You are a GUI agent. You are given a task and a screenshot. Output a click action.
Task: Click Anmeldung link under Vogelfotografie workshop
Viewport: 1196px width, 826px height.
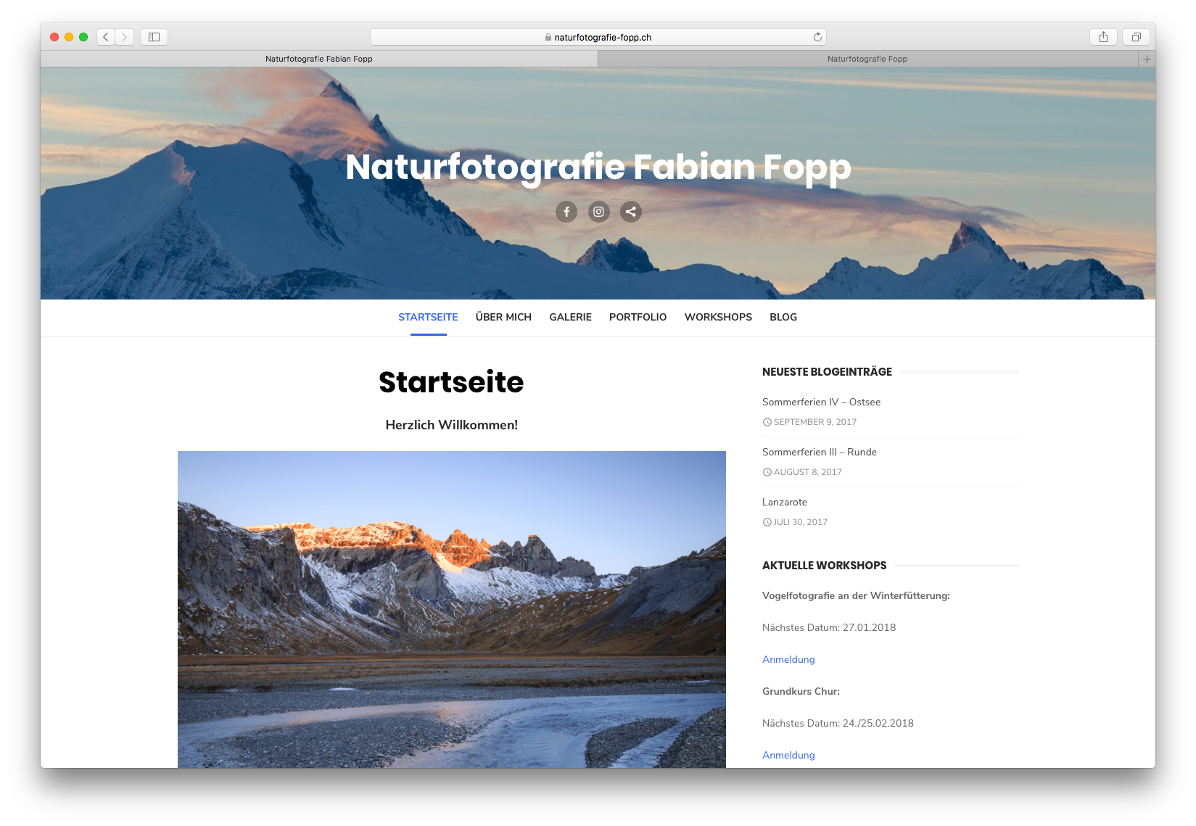tap(788, 659)
